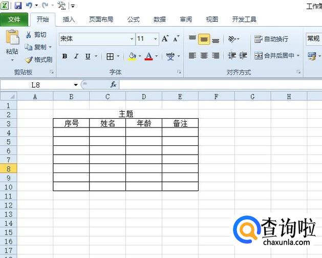Switch to the 公式 tab

tap(133, 19)
